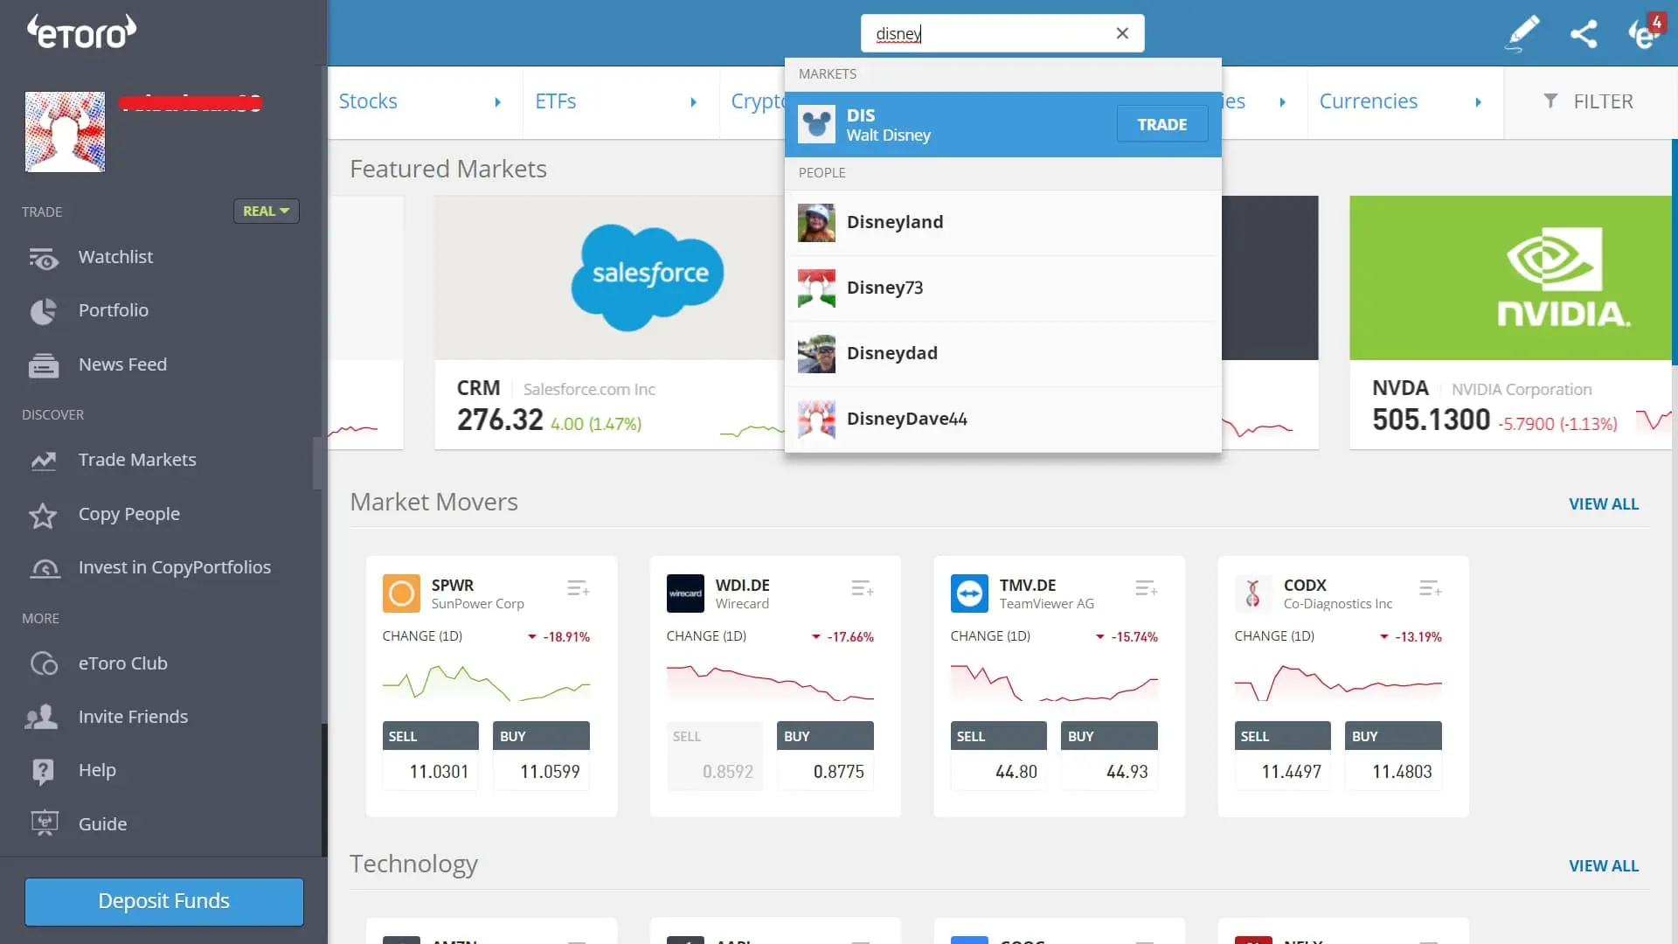Viewport: 1678px width, 944px height.
Task: Click the TRADE button for DIS
Action: coord(1162,125)
